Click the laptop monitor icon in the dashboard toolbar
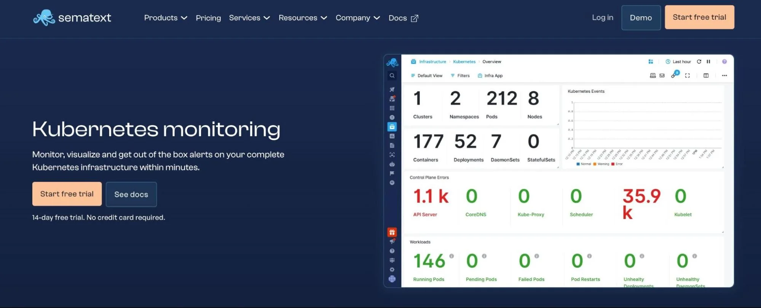The width and height of the screenshot is (761, 308). point(653,76)
